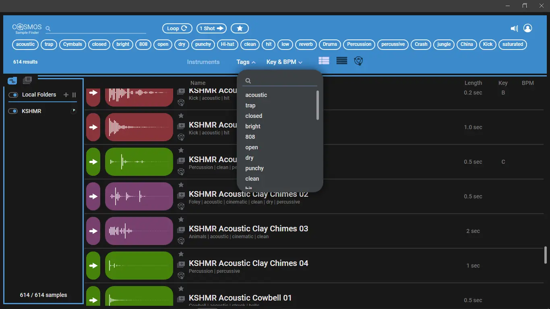Favorite the Clay Chimes 04 sample
Screen dimensions: 550x309
point(181,254)
